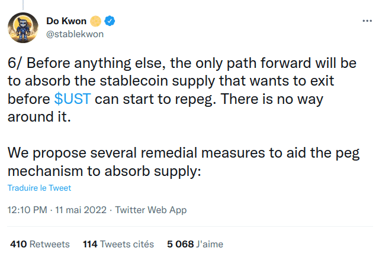The height and width of the screenshot is (258, 379).
Task: Open the $UST cashtag link
Action: (72, 99)
